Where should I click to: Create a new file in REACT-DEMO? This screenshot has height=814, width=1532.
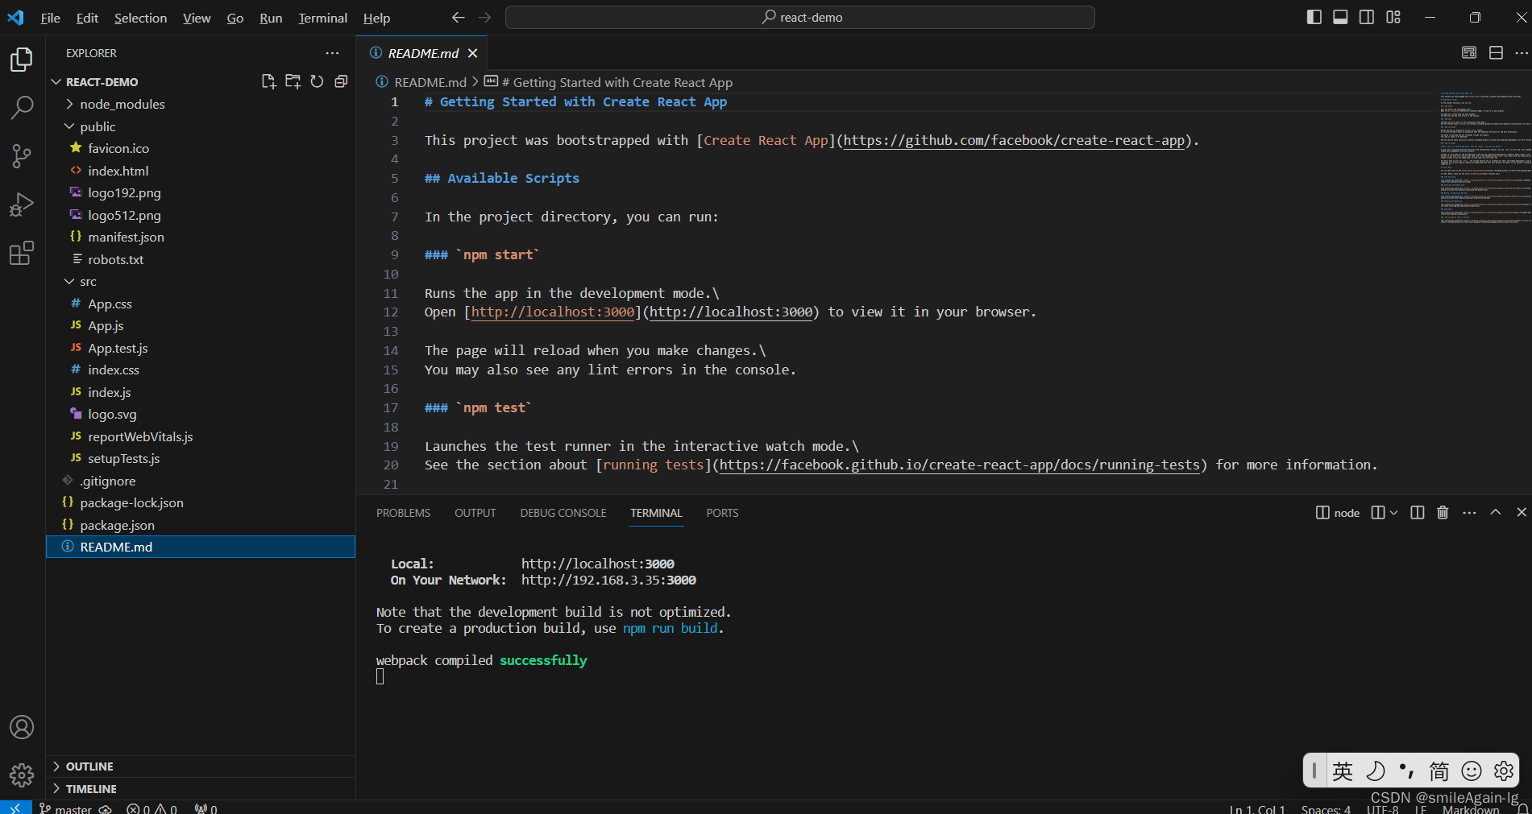pyautogui.click(x=268, y=81)
